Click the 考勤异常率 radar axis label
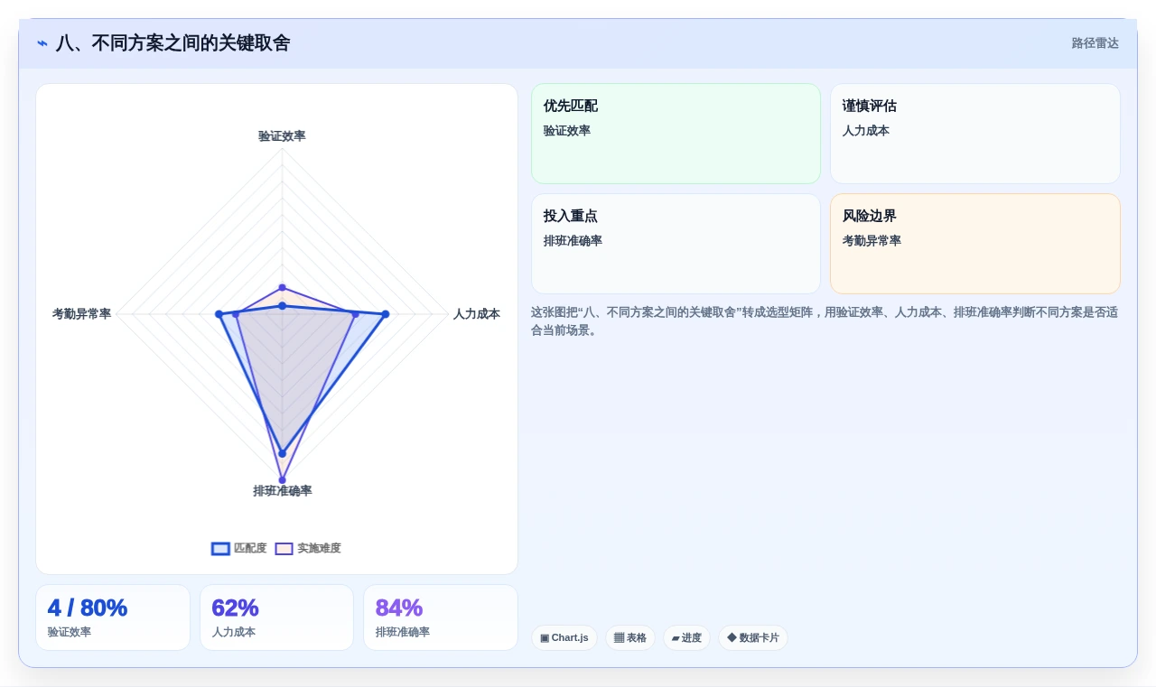The height and width of the screenshot is (687, 1156). pyautogui.click(x=81, y=314)
